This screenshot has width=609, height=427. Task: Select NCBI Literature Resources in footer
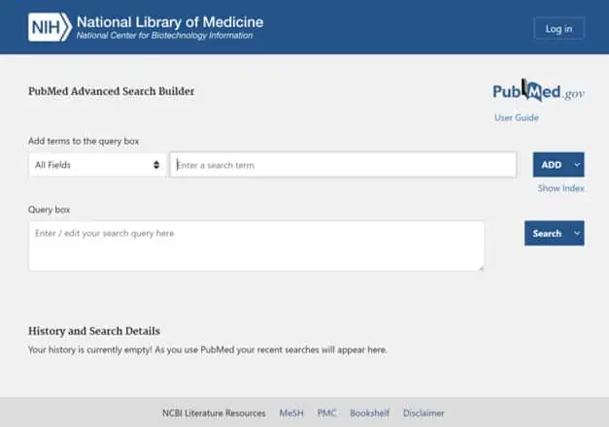coord(214,413)
